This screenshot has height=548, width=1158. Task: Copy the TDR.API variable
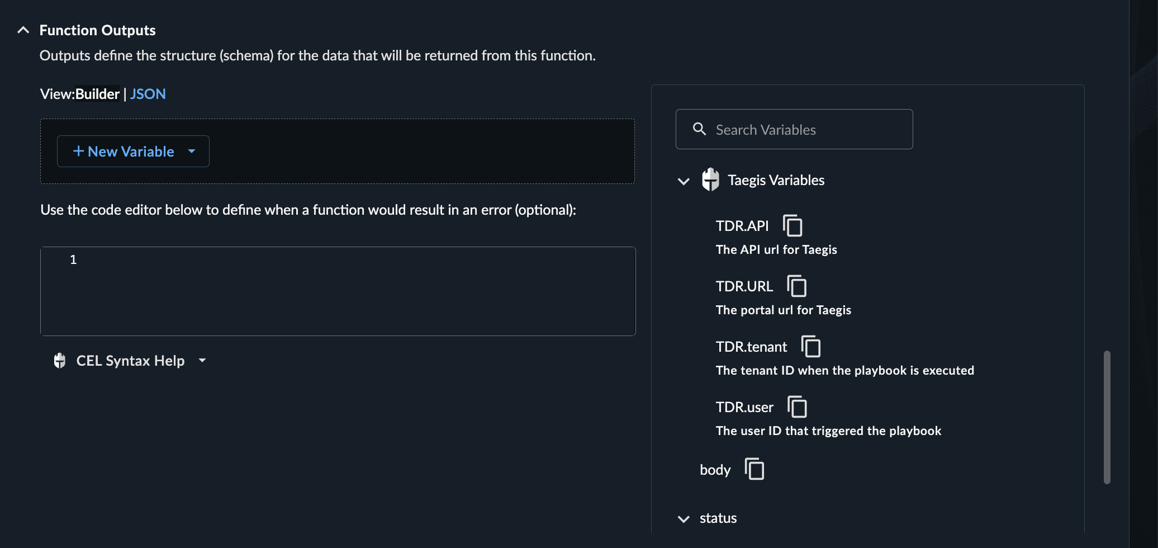click(792, 226)
